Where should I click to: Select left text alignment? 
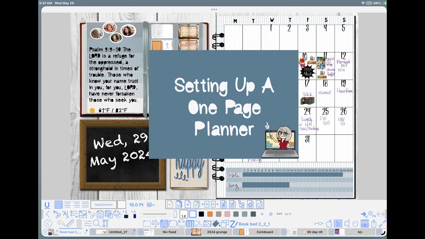[58, 205]
